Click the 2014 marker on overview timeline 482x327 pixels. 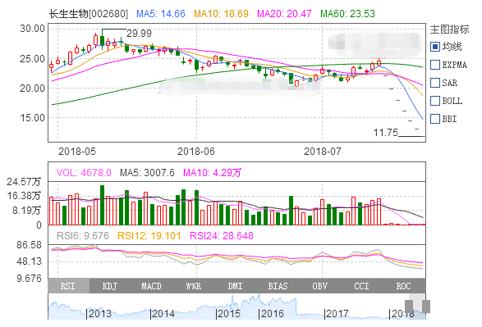pyautogui.click(x=163, y=314)
